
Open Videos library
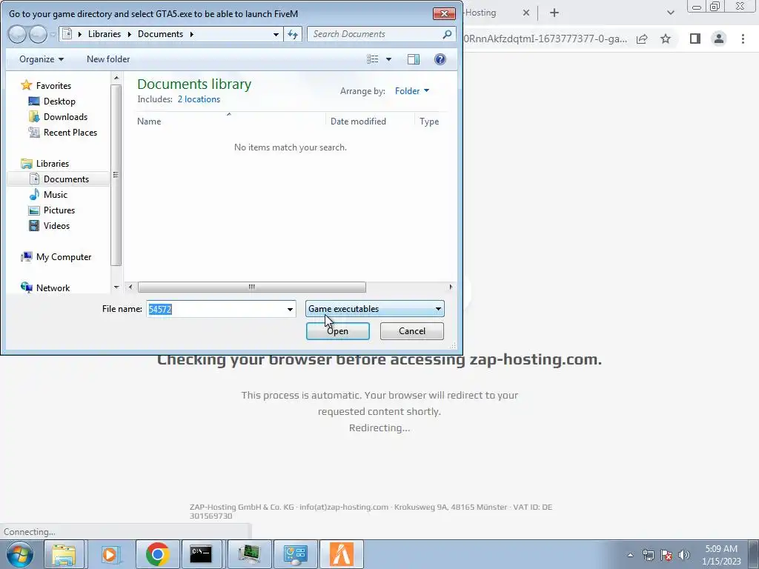[x=56, y=225]
